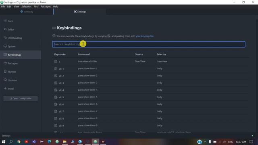Open System settings panel
Screen dimensions: 258x145
click(21, 46)
